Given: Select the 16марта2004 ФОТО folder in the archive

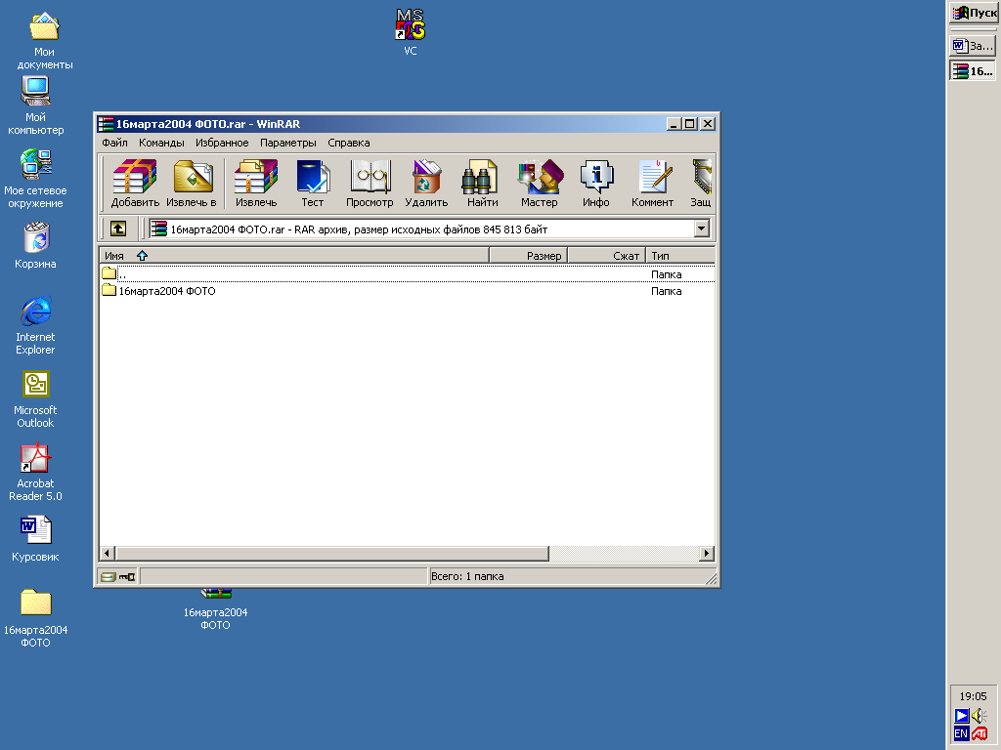Looking at the screenshot, I should [408, 291].
